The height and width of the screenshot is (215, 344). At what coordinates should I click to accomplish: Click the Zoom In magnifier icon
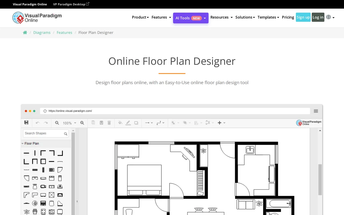(82, 123)
